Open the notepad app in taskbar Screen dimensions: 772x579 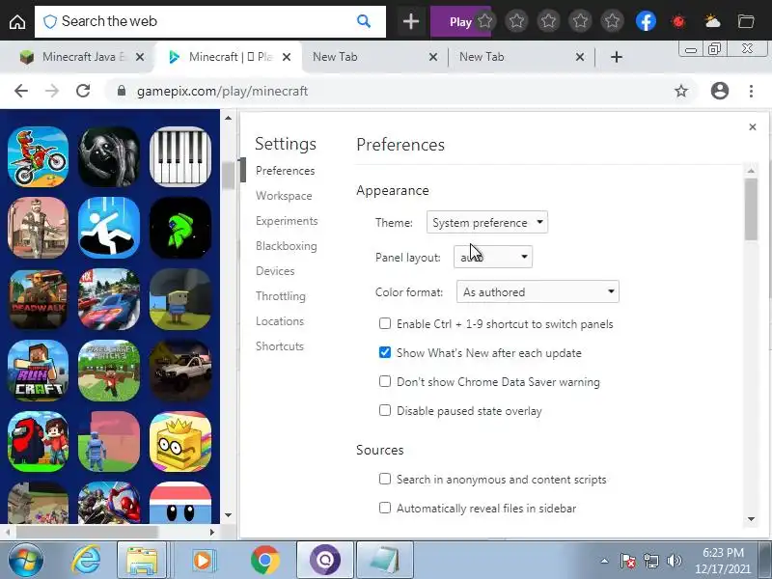click(x=385, y=561)
